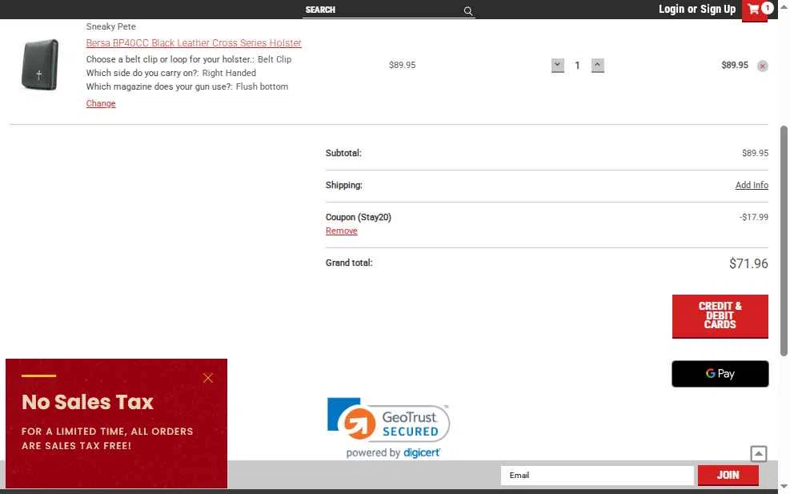This screenshot has width=790, height=494.
Task: Click the back-to-top arrow icon
Action: 758,454
